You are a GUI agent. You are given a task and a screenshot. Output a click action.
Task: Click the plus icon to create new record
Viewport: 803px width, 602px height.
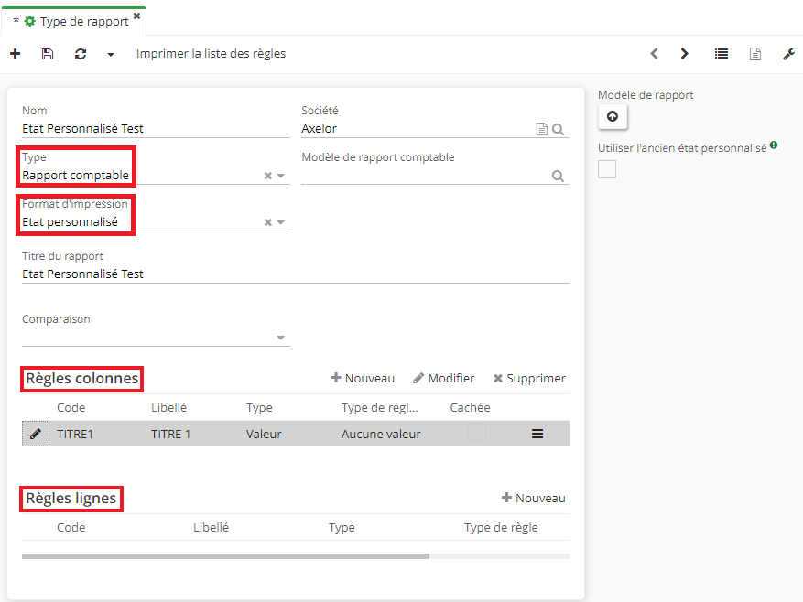[15, 54]
